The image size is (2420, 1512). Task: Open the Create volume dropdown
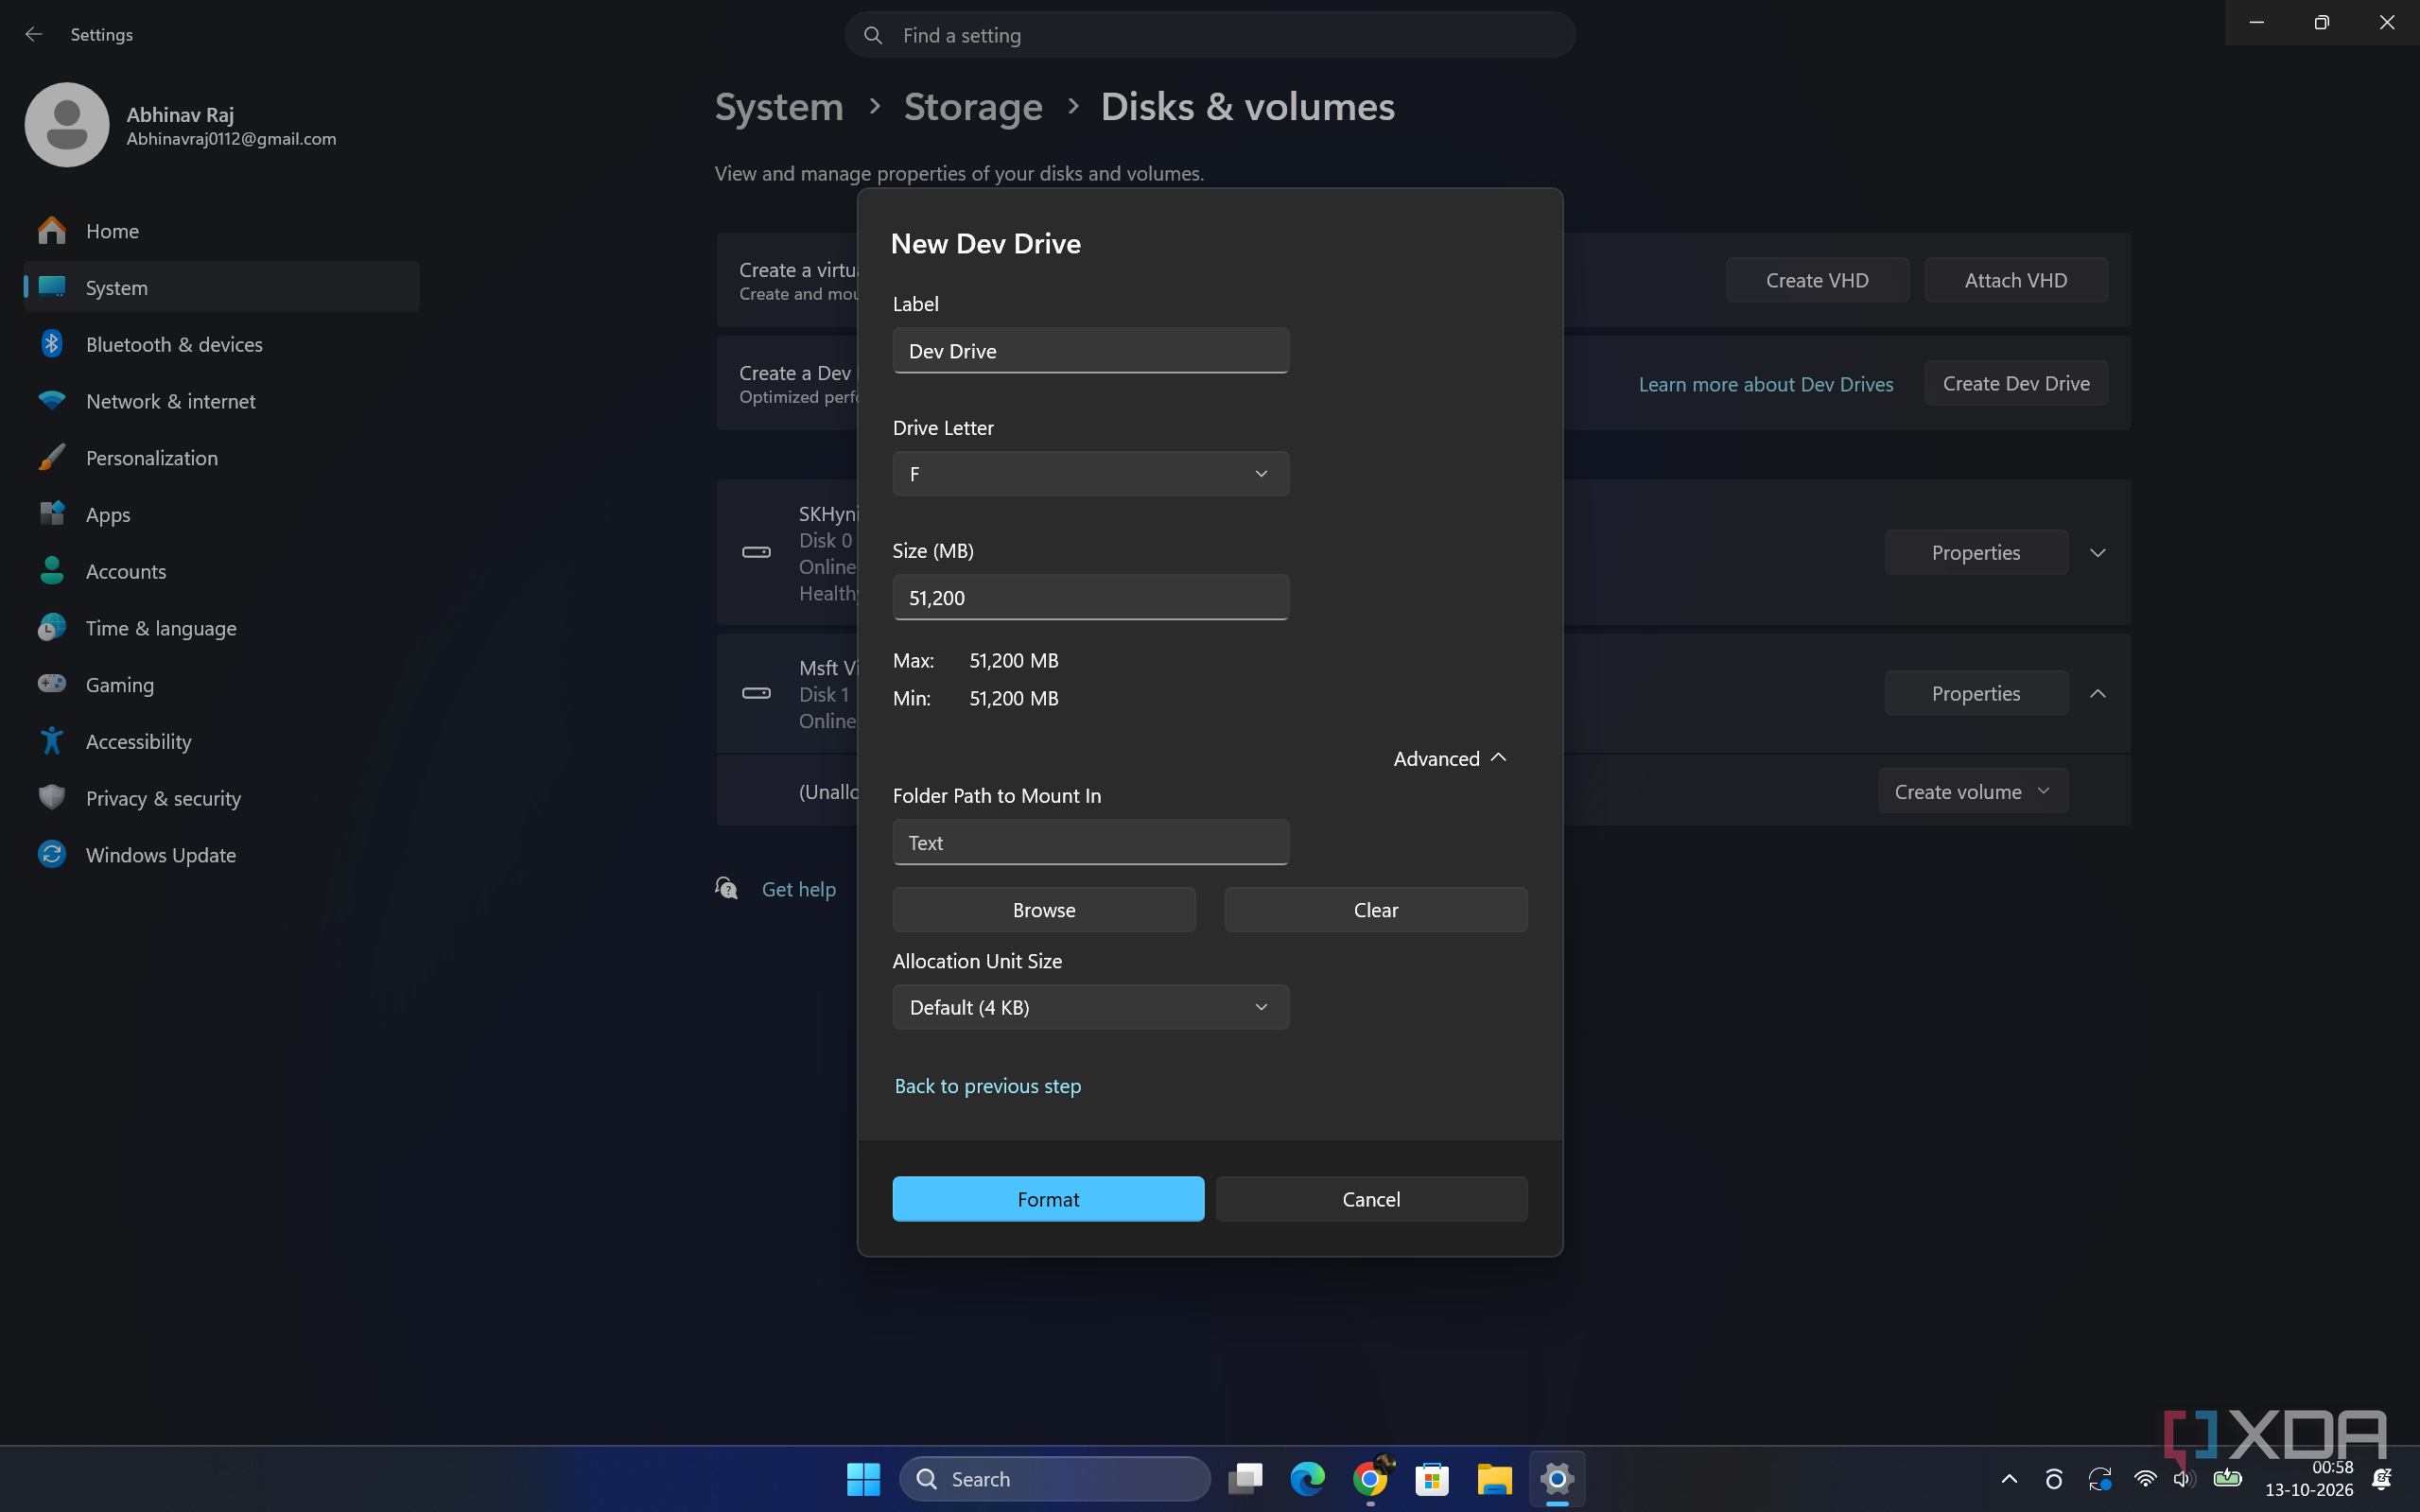(1972, 791)
